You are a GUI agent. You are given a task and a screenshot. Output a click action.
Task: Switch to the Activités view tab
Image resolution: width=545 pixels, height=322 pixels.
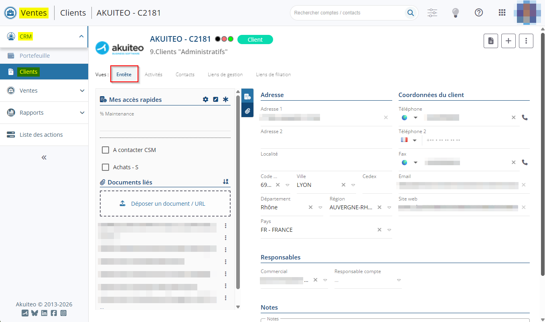click(153, 75)
